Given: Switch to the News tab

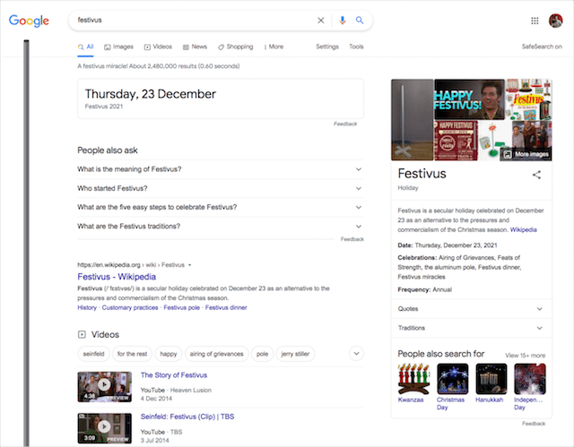Looking at the screenshot, I should (195, 47).
